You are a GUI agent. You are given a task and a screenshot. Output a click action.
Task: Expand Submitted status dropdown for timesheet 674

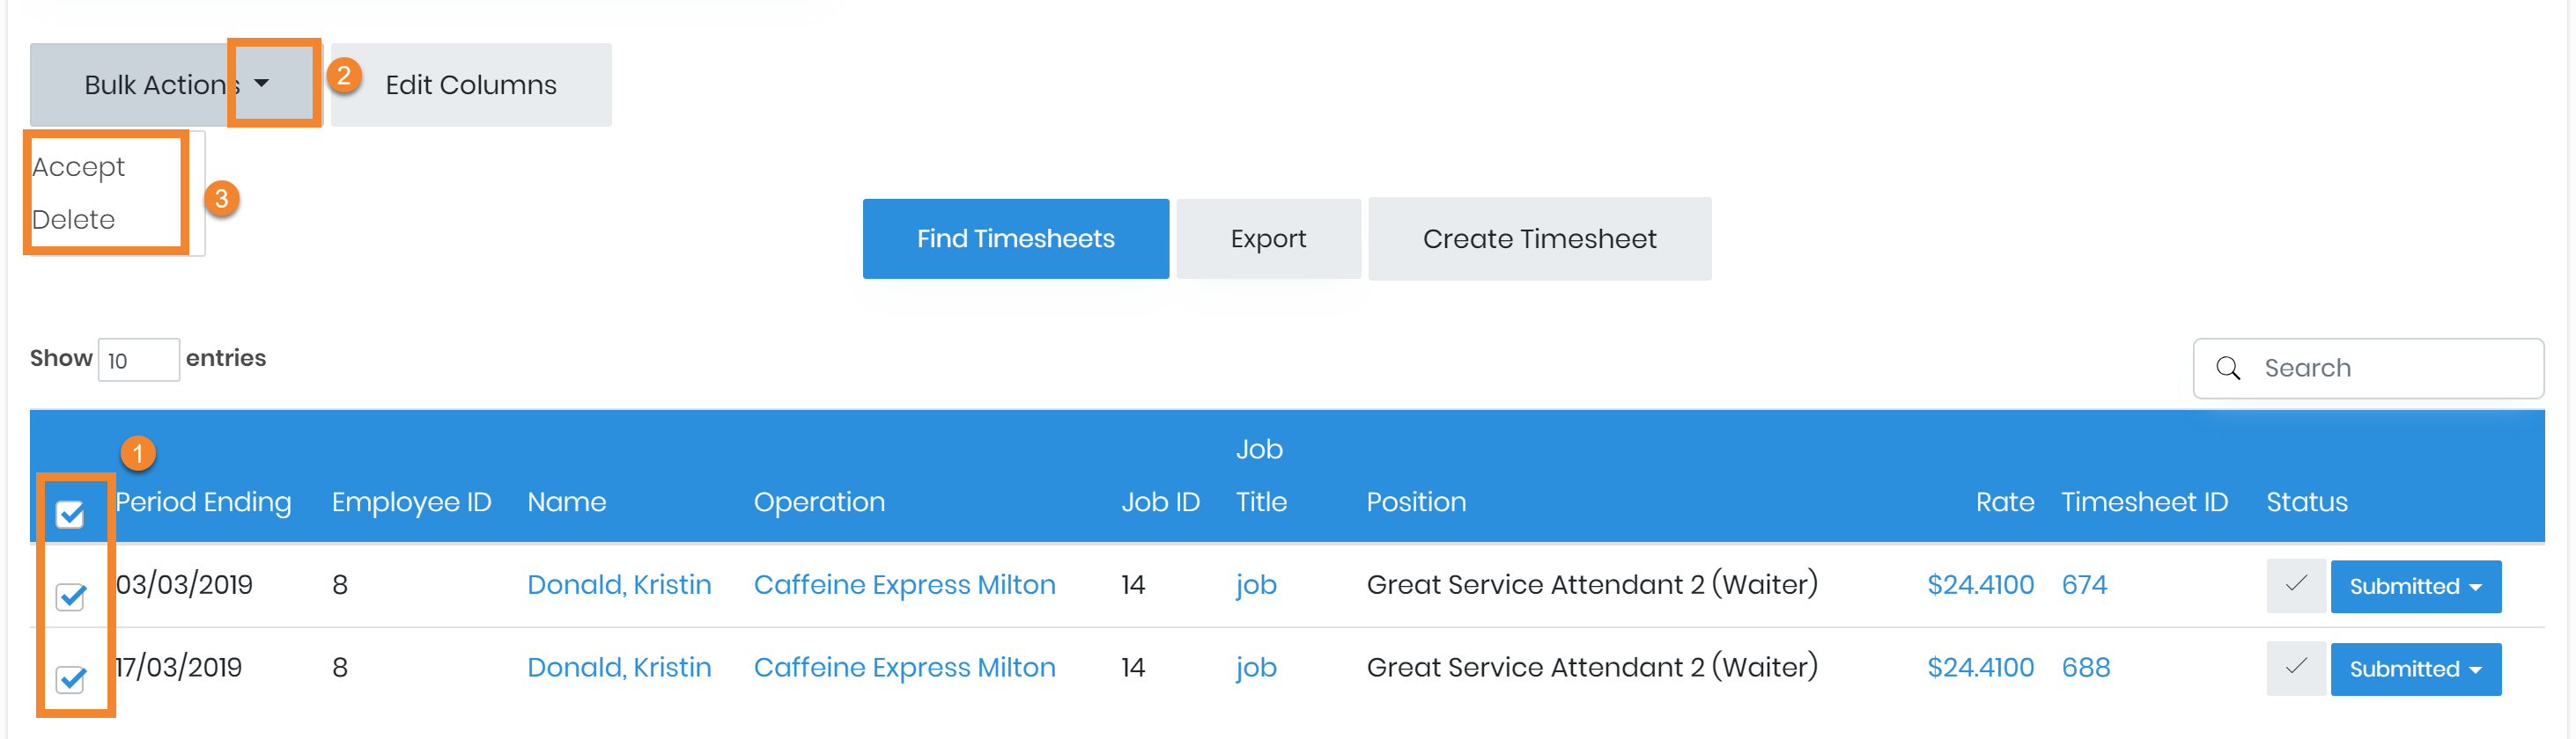[2415, 586]
